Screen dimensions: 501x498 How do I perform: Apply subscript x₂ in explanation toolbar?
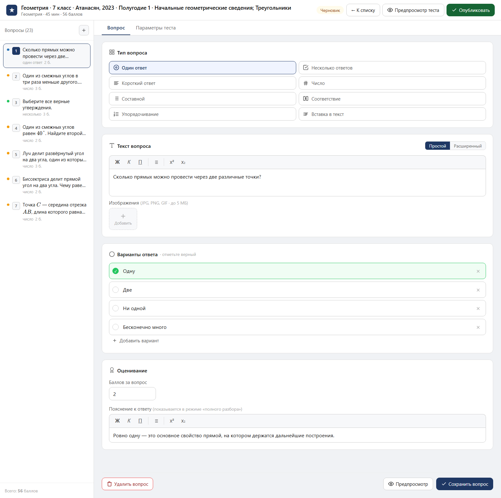183,421
